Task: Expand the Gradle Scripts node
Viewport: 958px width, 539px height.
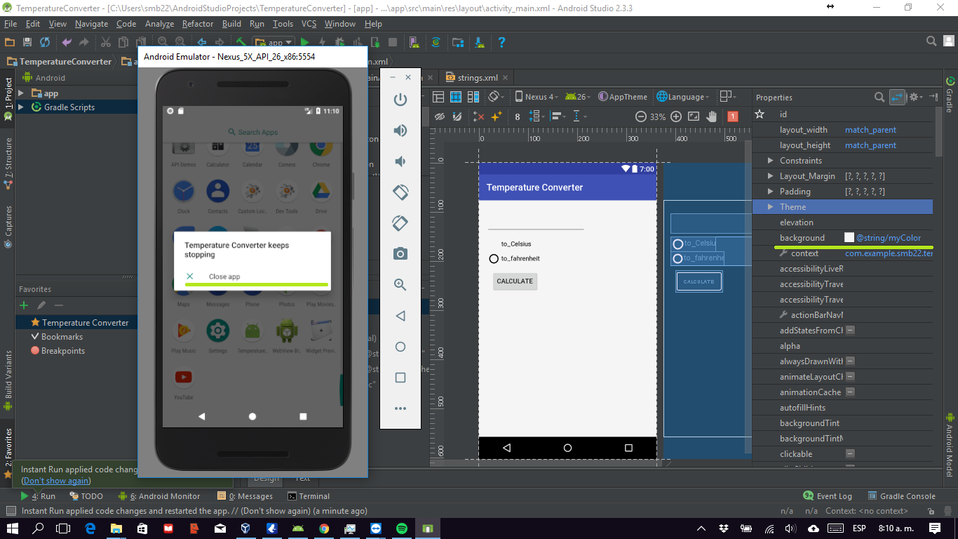Action: coord(21,107)
